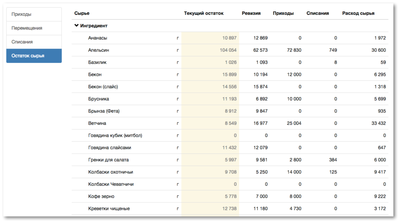Open the Приходы sidebar section
The width and height of the screenshot is (399, 222).
34,14
